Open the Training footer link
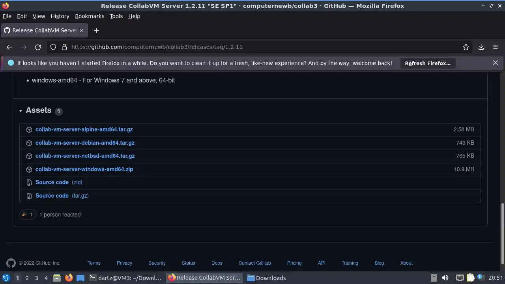Viewport: 505px width, 284px height. [x=350, y=263]
